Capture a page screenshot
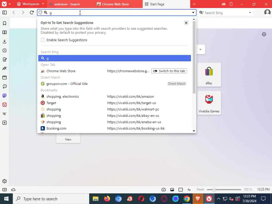This screenshot has height=204, width=272. coord(163,190)
